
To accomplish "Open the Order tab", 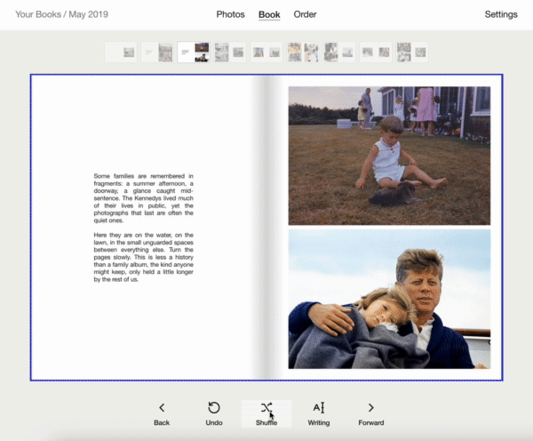I will [305, 14].
